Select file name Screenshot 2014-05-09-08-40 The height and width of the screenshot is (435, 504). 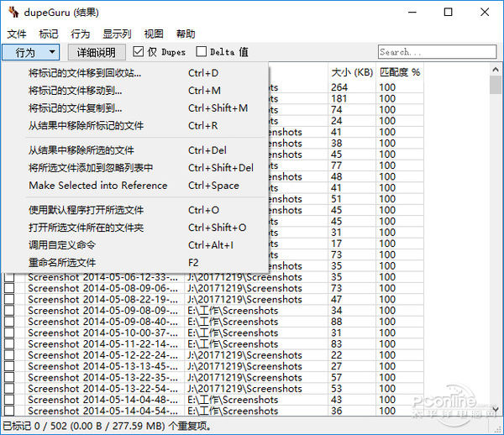pyautogui.click(x=102, y=322)
